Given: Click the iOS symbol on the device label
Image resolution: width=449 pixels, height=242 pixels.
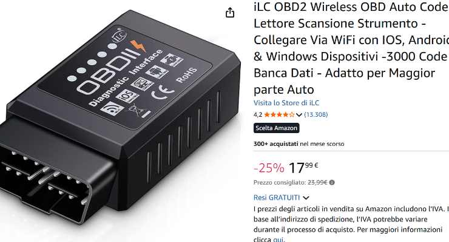Looking at the screenshot, I should tap(127, 96).
